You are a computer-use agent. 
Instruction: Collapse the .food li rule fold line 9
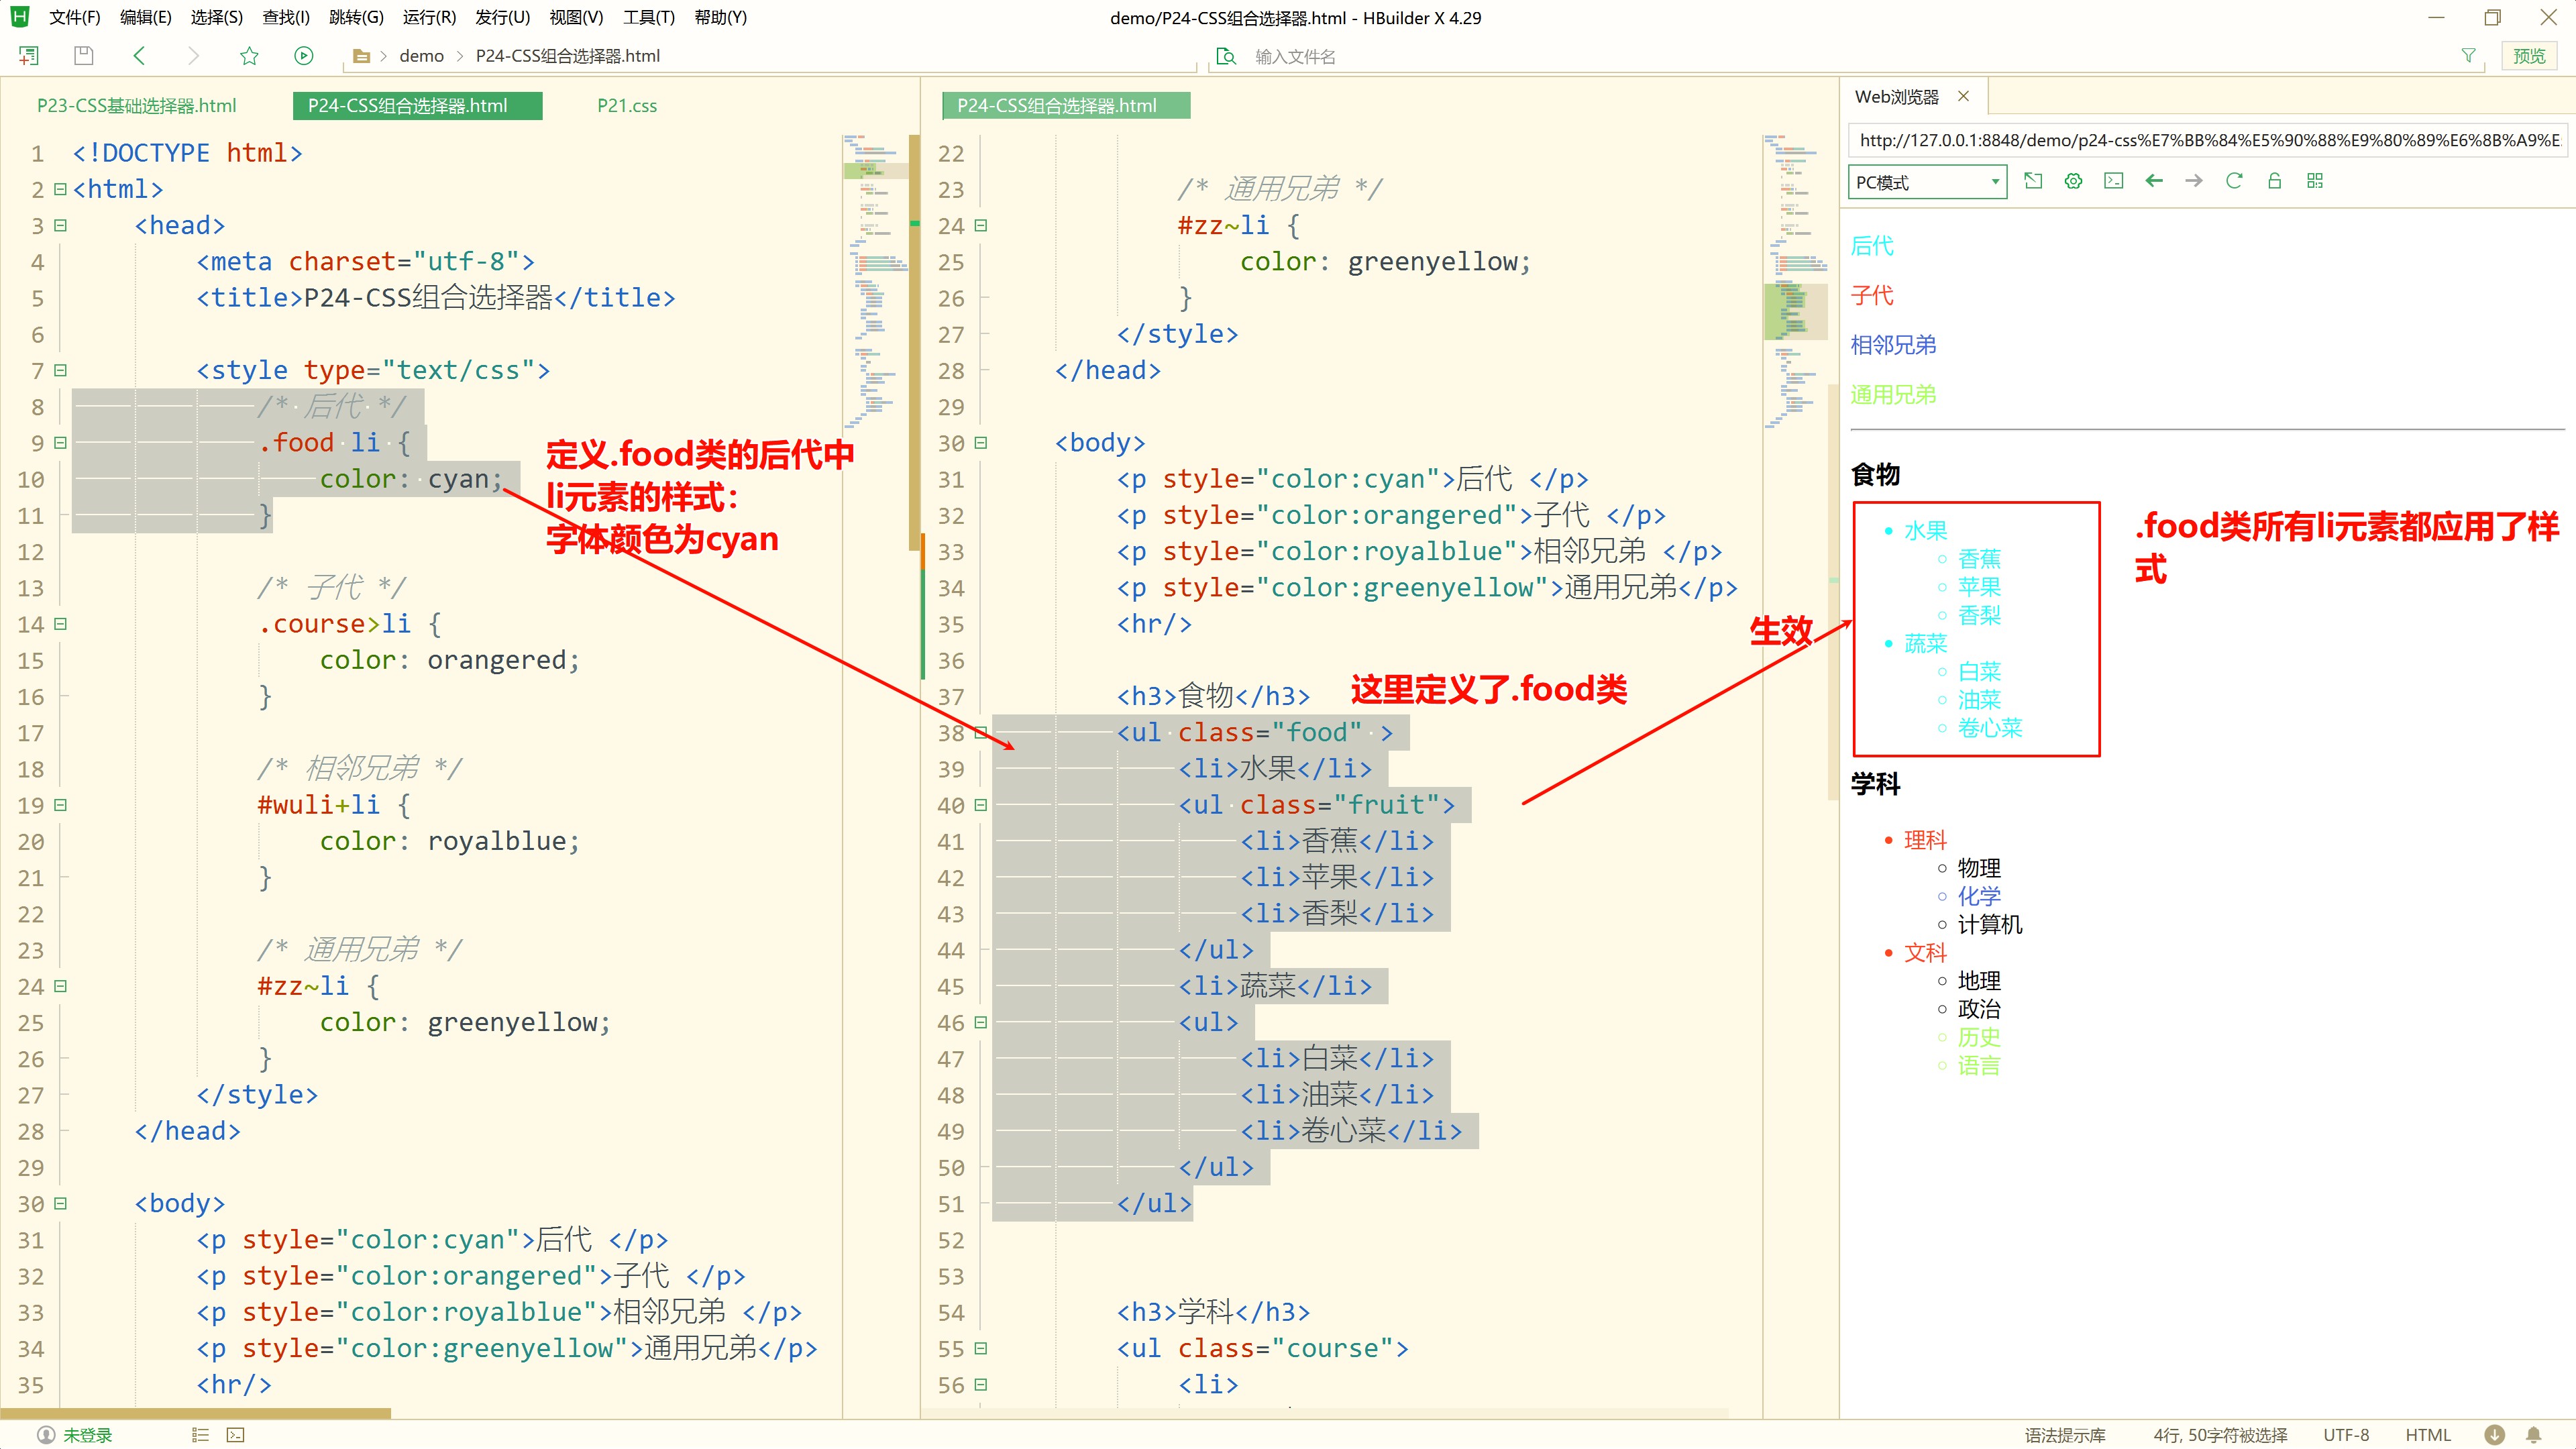(60, 442)
